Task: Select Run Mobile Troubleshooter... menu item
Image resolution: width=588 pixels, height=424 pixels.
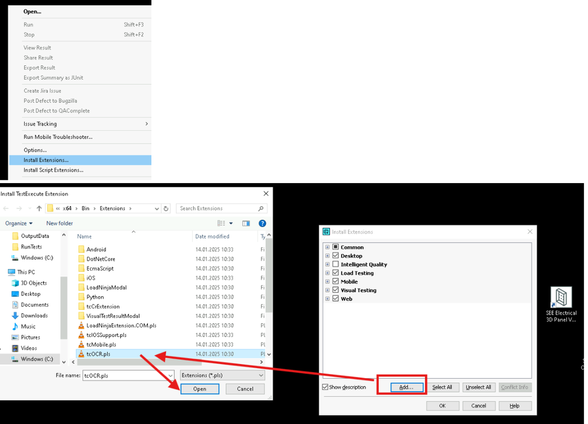Action: coord(80,137)
